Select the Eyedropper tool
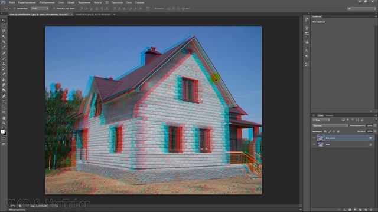This screenshot has width=378, height=212. coord(4,47)
